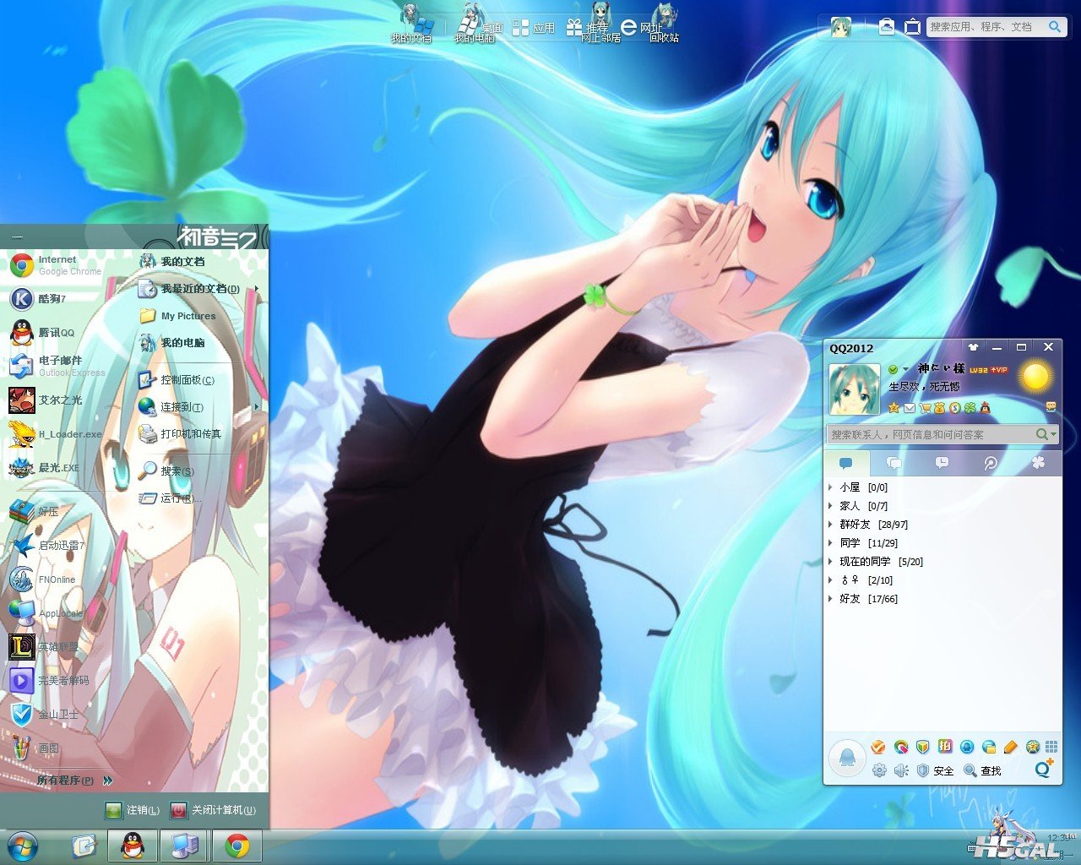Open the money bag icon in QQ
This screenshot has width=1081, height=865.
pyautogui.click(x=939, y=408)
